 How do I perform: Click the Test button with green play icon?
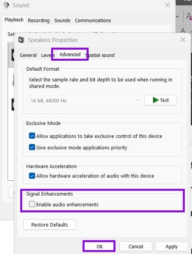161,100
